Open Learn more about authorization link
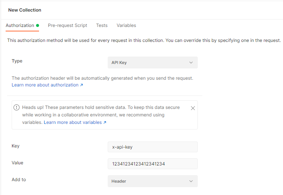The height and width of the screenshot is (195, 283). (45, 85)
